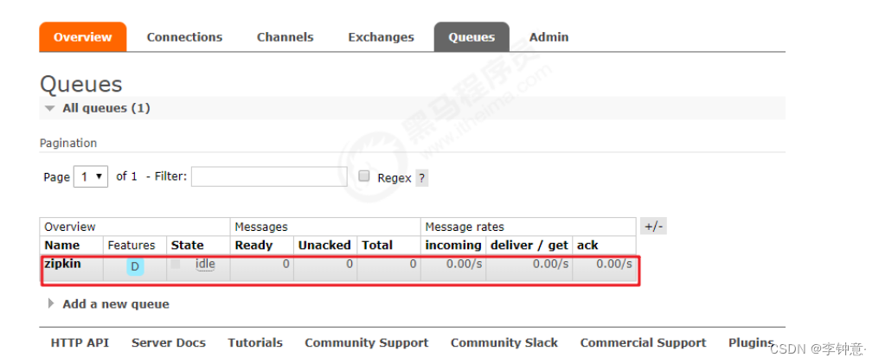Click the Features column header

click(x=132, y=246)
